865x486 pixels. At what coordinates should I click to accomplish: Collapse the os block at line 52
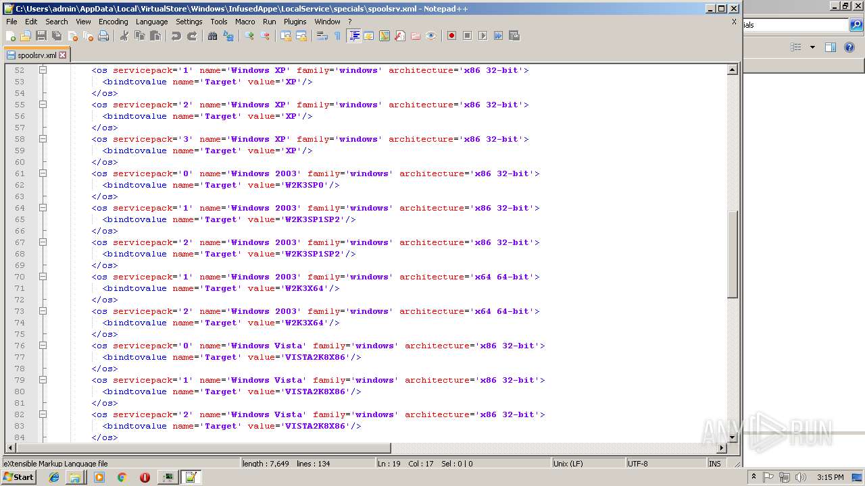click(x=43, y=70)
